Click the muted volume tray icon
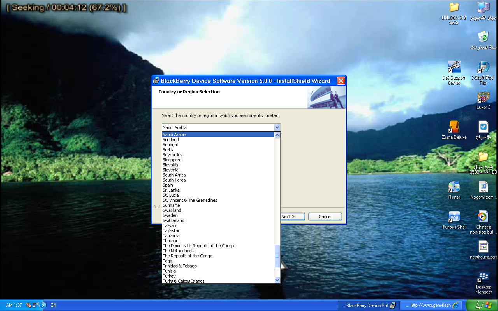 pos(29,305)
